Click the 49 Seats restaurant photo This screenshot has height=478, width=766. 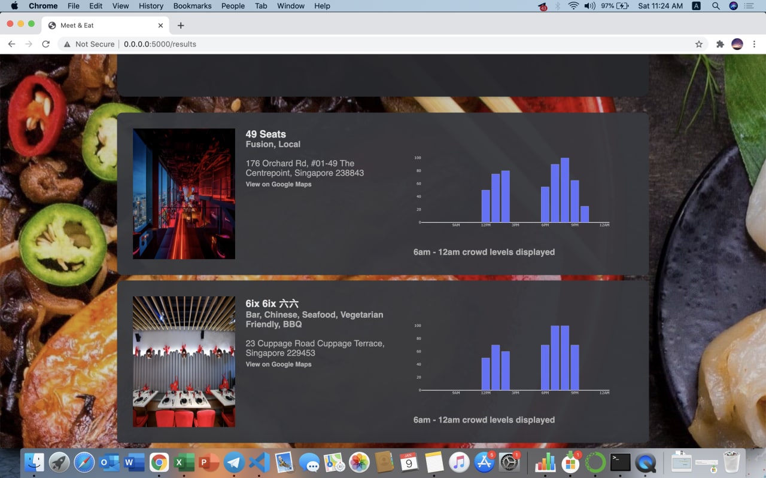pyautogui.click(x=184, y=194)
